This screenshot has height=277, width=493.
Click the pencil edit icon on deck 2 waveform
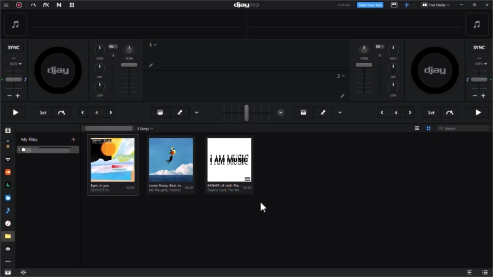pyautogui.click(x=342, y=96)
